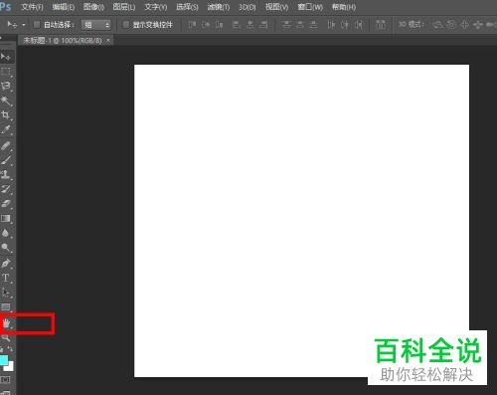The width and height of the screenshot is (497, 395).
Task: Open the 帮助(H) menu
Action: (344, 7)
